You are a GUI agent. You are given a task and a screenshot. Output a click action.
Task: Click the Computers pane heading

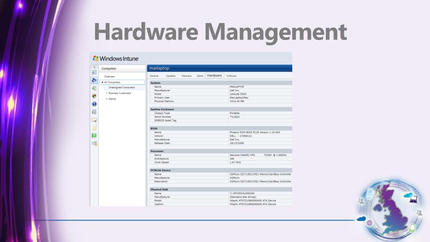109,68
